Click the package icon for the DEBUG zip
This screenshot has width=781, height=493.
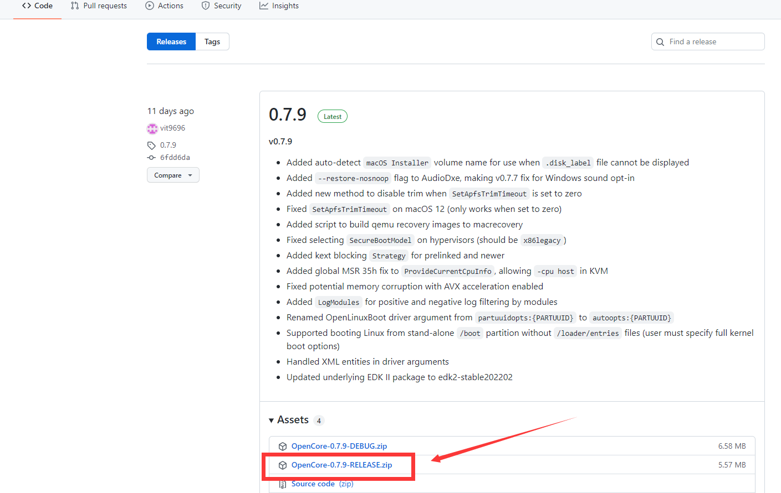(x=283, y=447)
